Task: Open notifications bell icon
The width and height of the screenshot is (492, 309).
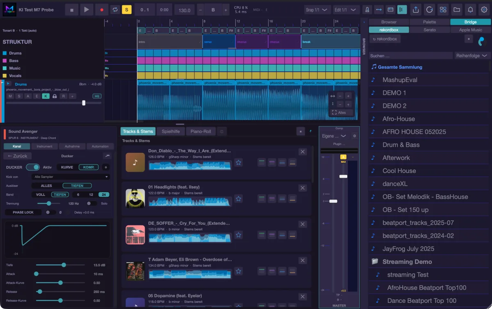Action: pos(470,9)
